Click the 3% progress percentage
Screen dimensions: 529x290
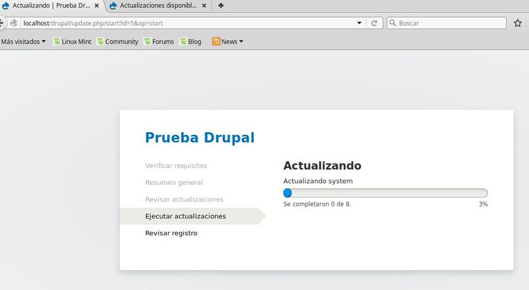tap(483, 204)
